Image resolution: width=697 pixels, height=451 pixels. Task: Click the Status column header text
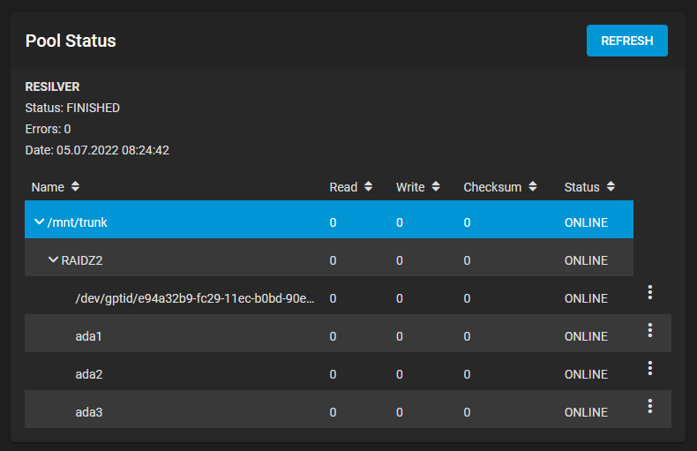click(582, 187)
